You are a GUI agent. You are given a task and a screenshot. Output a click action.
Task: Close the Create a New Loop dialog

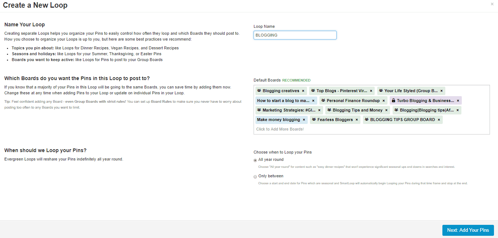[x=492, y=4]
